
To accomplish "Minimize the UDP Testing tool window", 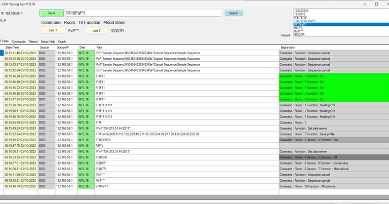I will (x=365, y=4).
